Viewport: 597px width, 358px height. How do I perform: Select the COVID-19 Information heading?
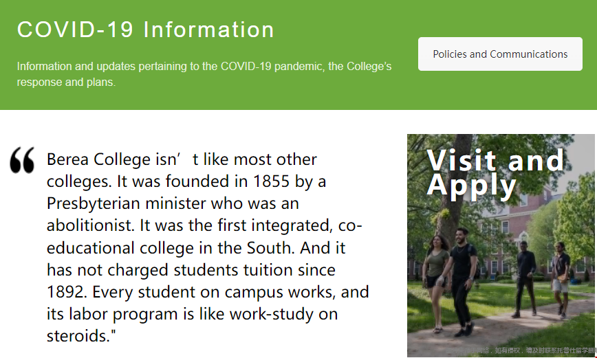[x=145, y=30]
